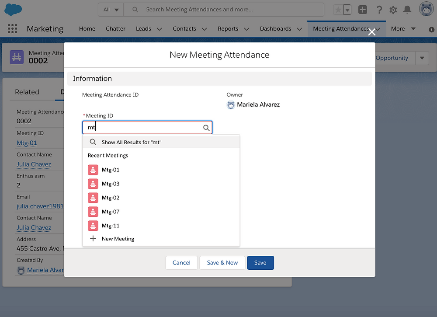
Task: Click the Save & New button
Action: [x=222, y=263]
